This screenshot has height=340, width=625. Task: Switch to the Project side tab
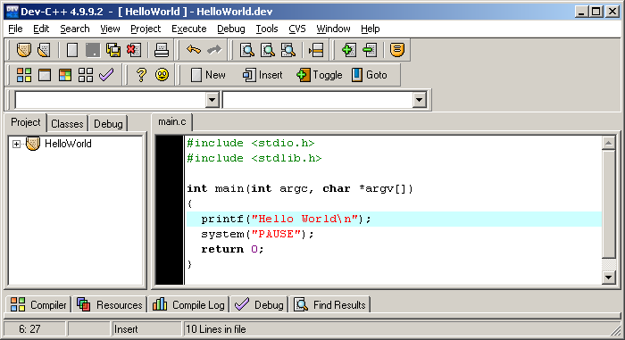(26, 122)
